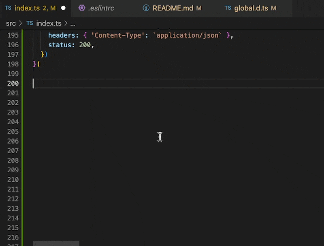Click the closing bracket on line 197
Viewport: 324px width, 246px height.
click(44, 55)
